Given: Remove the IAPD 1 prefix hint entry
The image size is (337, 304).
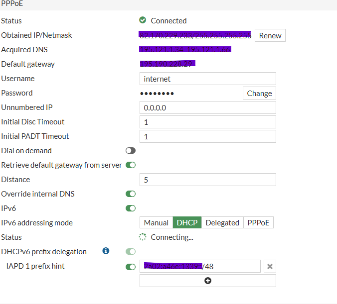Looking at the screenshot, I should point(270,266).
